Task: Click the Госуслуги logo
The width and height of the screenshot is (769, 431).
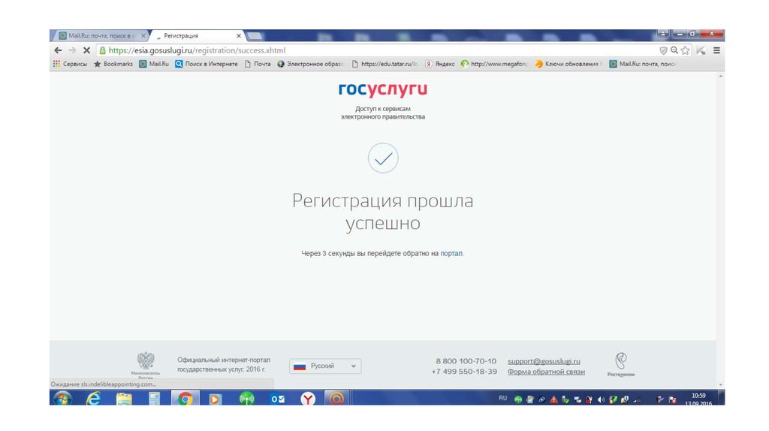Action: click(x=382, y=90)
